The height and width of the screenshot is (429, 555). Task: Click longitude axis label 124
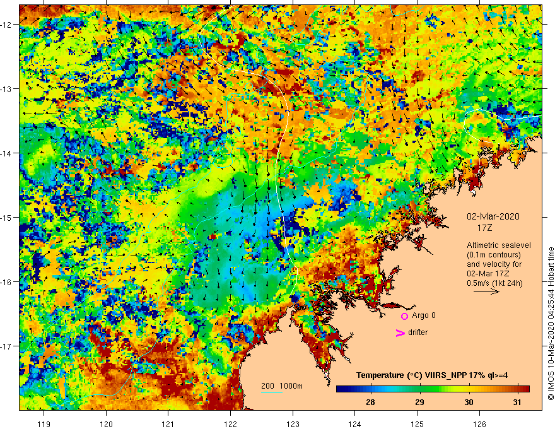coord(355,424)
